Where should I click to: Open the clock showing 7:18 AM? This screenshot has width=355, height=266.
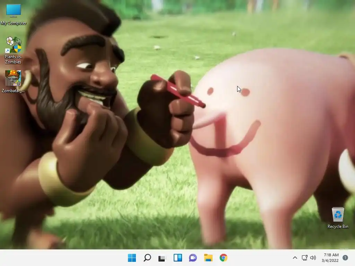pyautogui.click(x=331, y=255)
